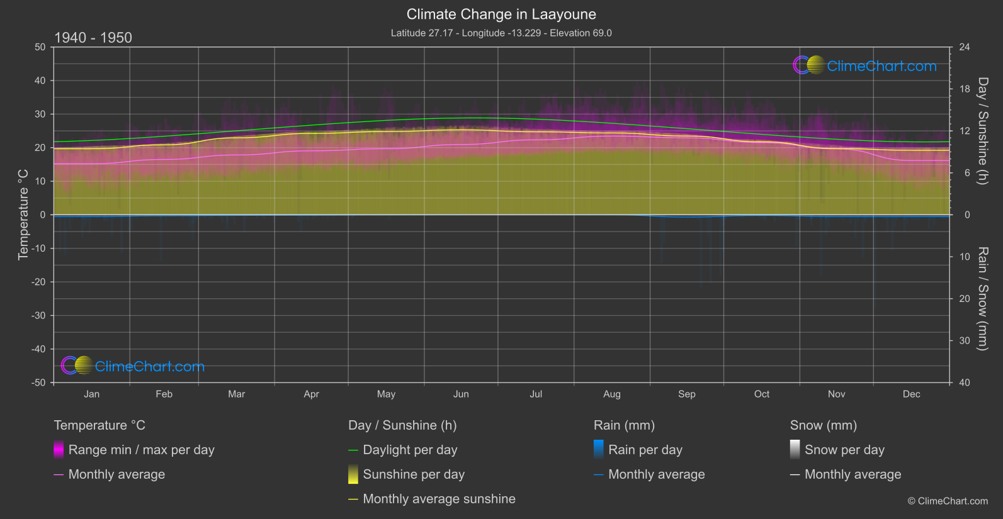This screenshot has height=519, width=1003.
Task: Click the Rain / Snow (mm) vertical axis title
Action: (x=982, y=298)
